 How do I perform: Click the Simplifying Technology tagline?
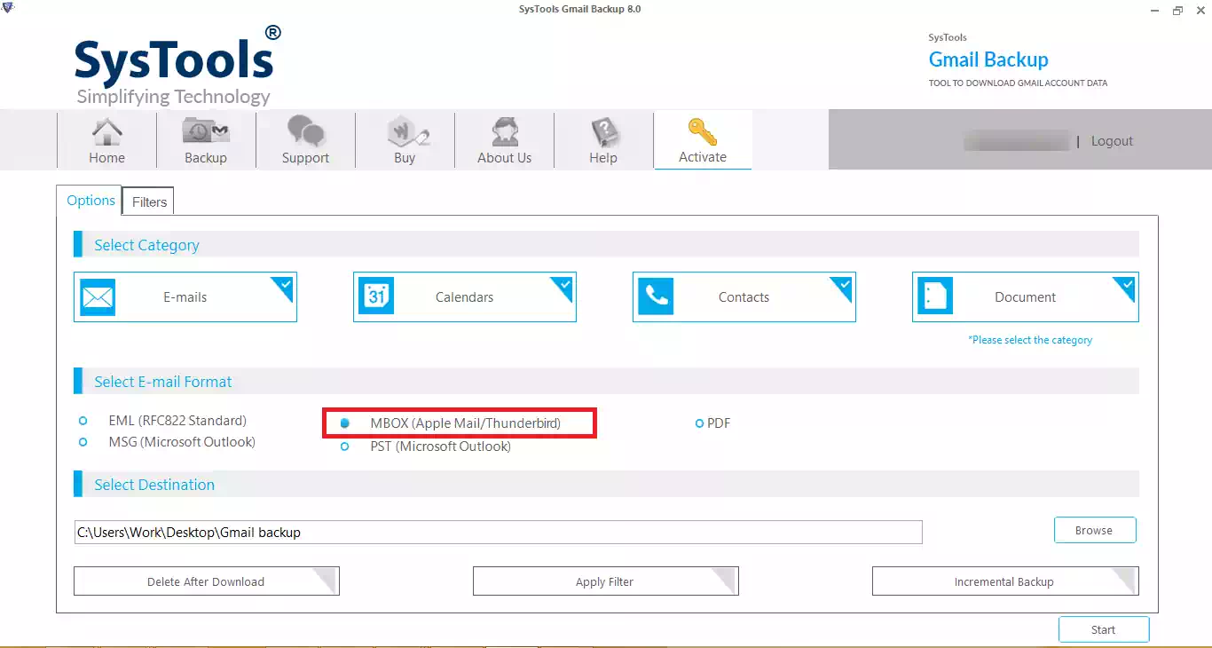point(173,97)
